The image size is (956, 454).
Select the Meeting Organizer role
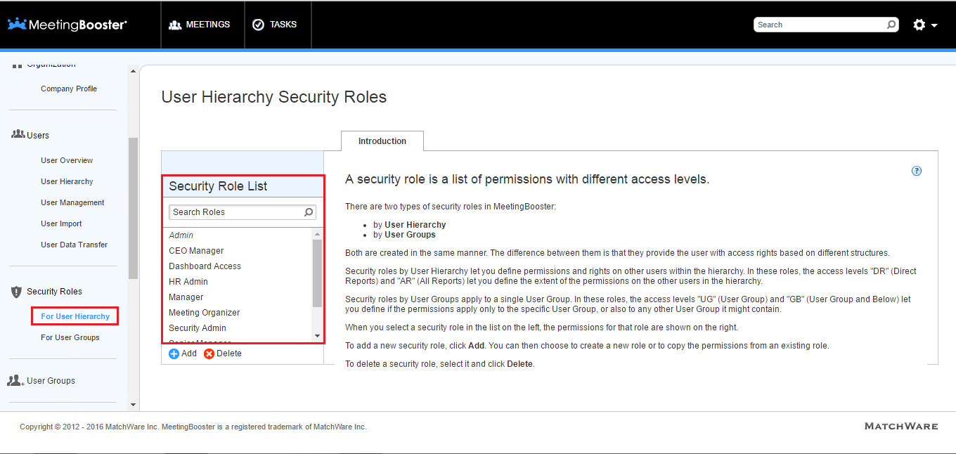205,313
